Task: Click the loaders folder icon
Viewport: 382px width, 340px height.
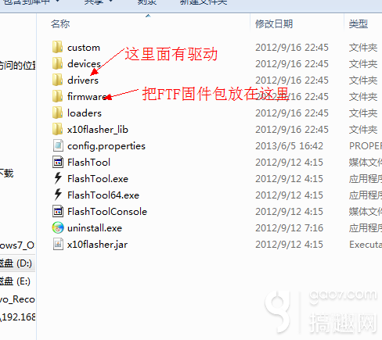Action: pos(57,113)
